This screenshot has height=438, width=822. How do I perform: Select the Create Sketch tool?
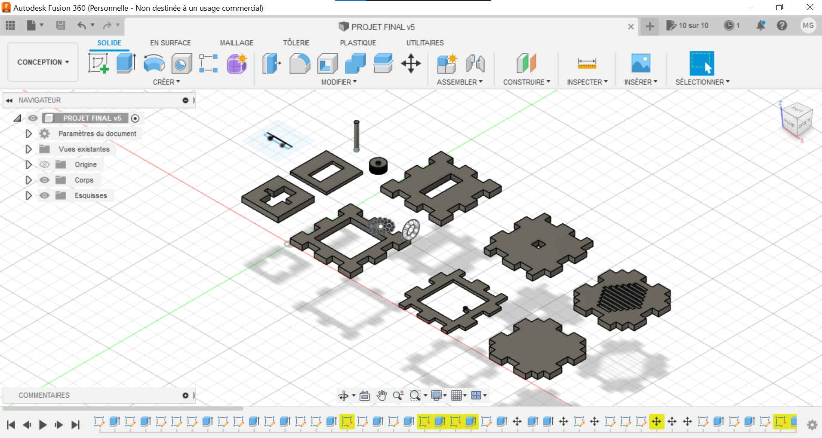[99, 63]
